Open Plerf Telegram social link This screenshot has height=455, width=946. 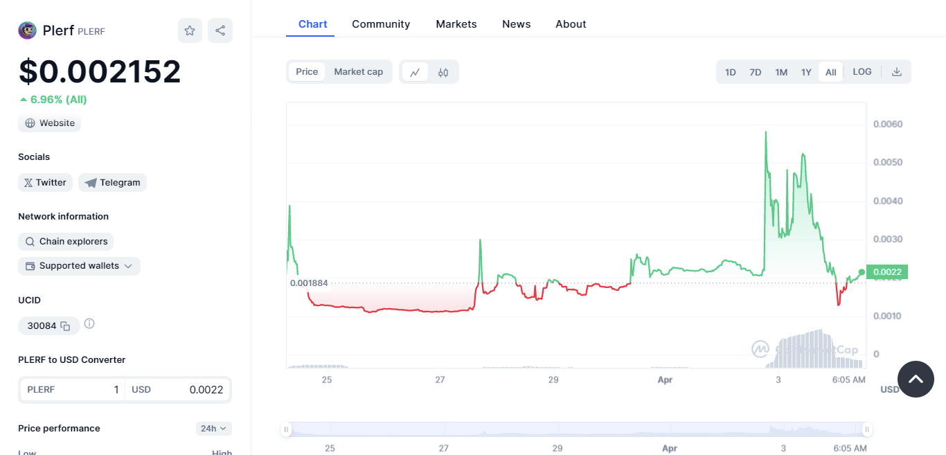pos(112,183)
